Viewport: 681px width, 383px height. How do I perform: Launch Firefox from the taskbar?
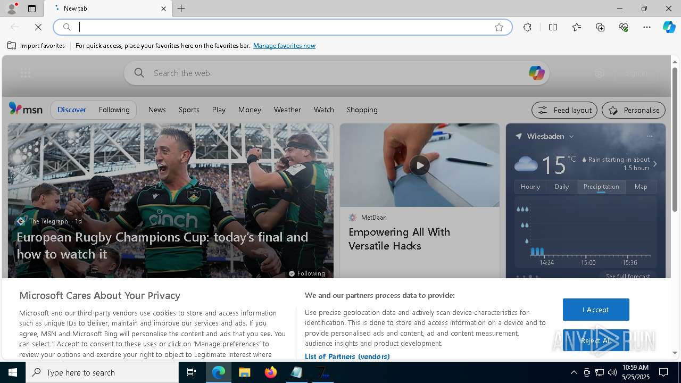tap(270, 372)
